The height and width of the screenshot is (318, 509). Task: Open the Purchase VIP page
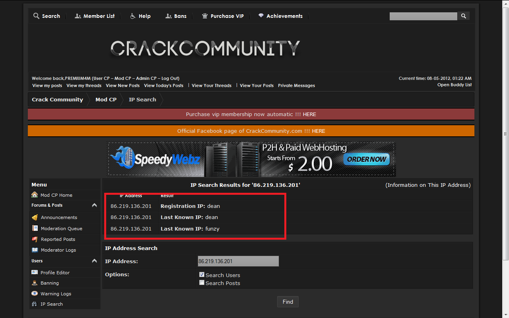[227, 16]
